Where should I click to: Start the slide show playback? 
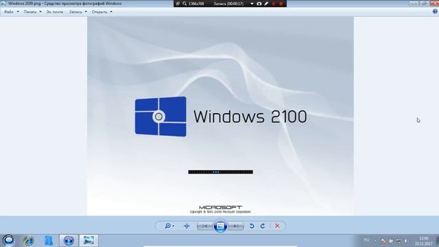point(220,226)
